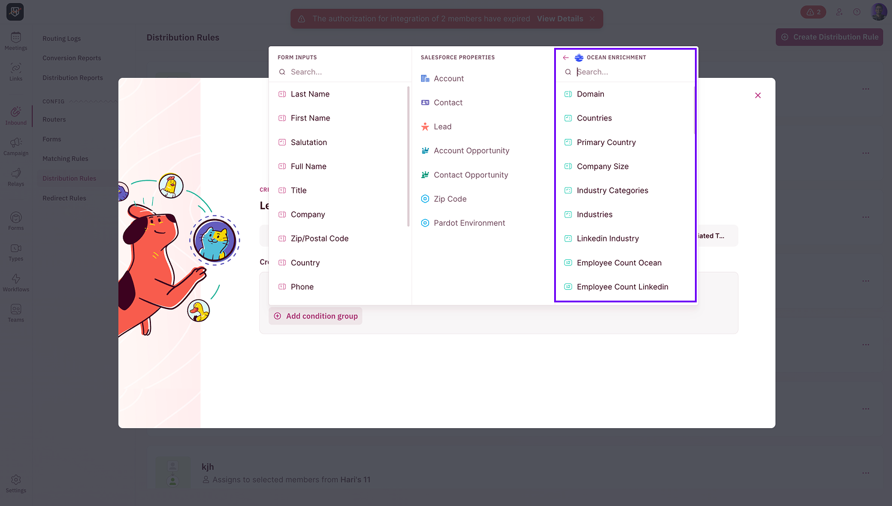Open Distribution Rules page
This screenshot has height=506, width=892.
69,178
